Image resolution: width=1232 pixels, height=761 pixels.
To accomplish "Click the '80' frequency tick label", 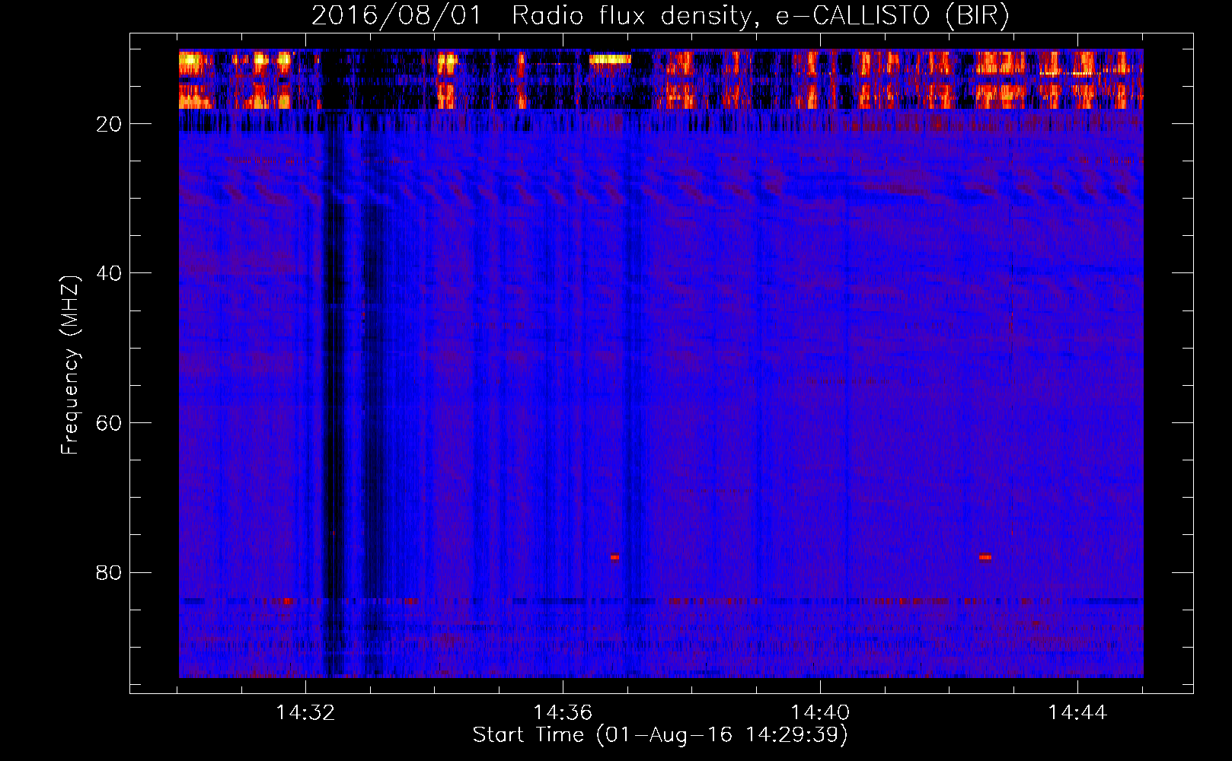I will click(x=109, y=572).
